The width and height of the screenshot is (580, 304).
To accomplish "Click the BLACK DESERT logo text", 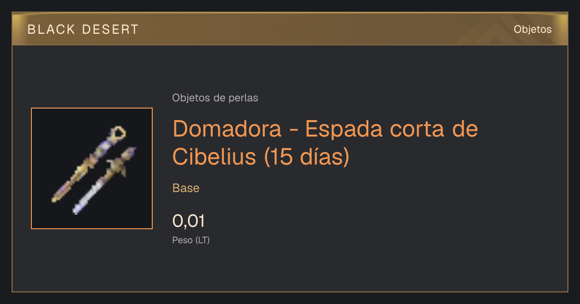I will 83,29.
